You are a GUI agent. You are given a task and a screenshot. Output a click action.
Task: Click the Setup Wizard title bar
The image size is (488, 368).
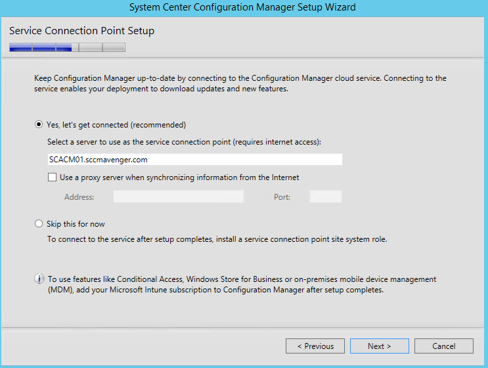pos(244,8)
